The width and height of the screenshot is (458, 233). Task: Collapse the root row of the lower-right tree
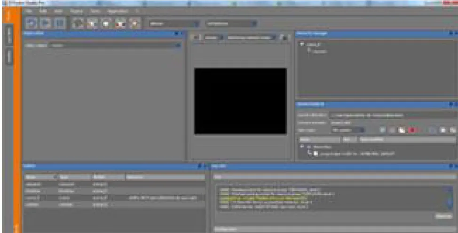[302, 146]
